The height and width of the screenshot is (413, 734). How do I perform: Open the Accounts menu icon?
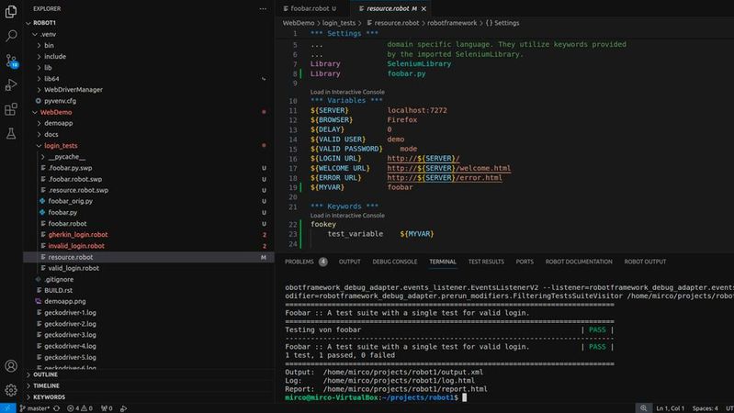coord(11,366)
